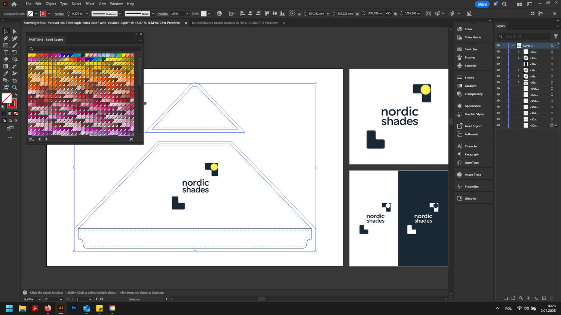Hide Layer 1 using its eye icon
Screen dimensions: 561x315
498,46
